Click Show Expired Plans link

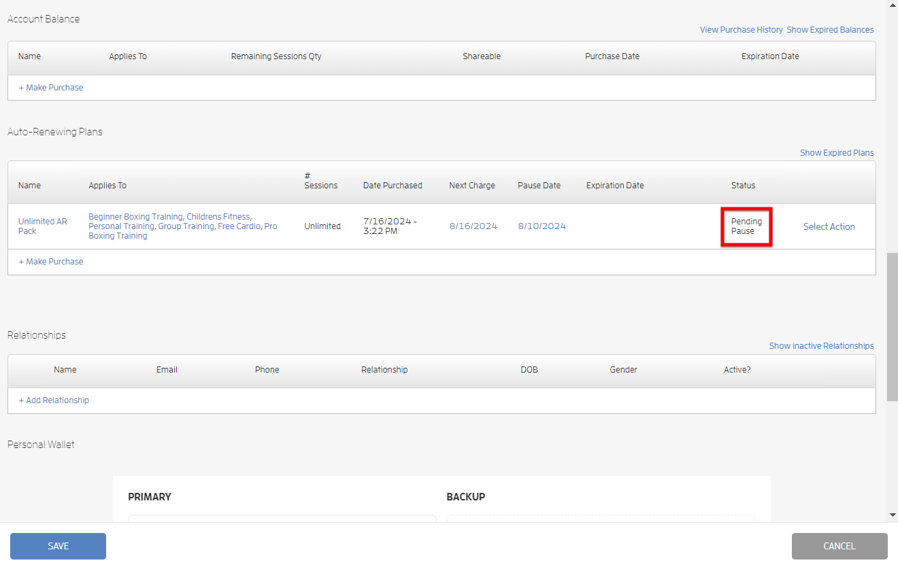tap(837, 153)
